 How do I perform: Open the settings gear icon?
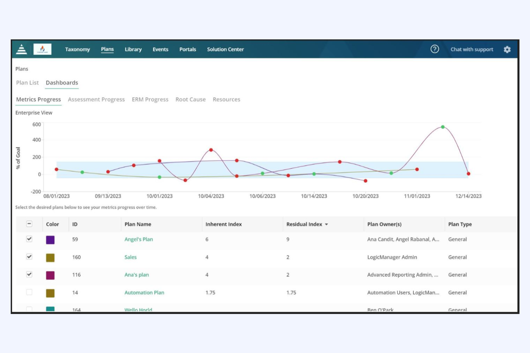coord(507,49)
